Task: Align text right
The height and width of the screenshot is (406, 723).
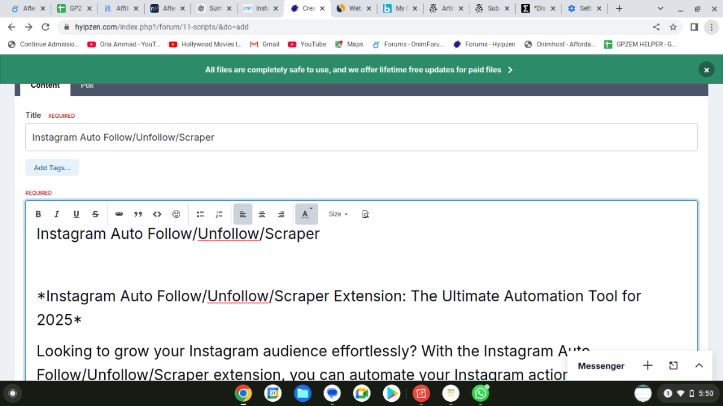Action: (281, 214)
